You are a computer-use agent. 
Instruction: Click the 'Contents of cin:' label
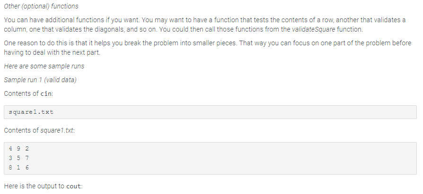click(28, 93)
